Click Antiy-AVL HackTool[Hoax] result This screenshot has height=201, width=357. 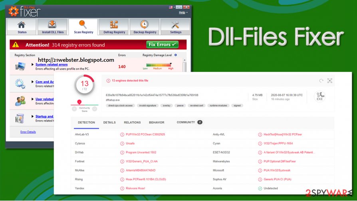pos(283,135)
